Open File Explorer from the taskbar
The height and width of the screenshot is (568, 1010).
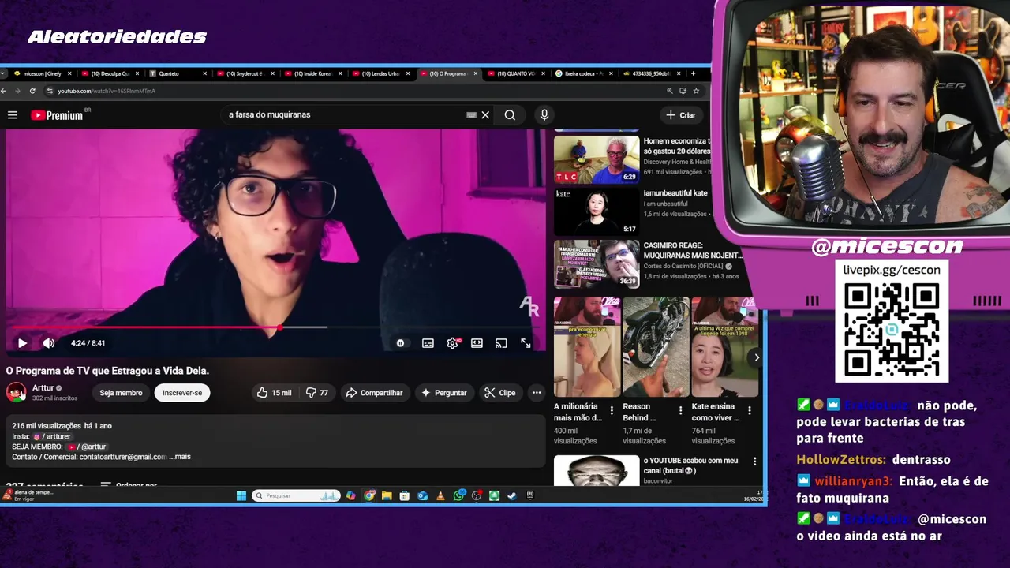click(x=387, y=495)
